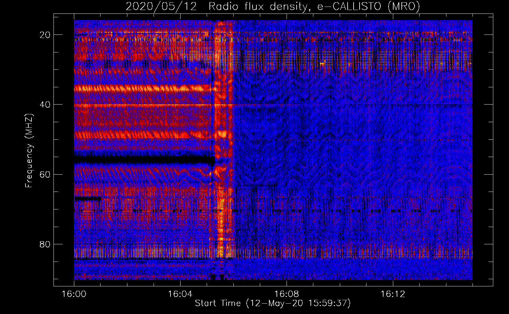This screenshot has width=509, height=314.
Task: Click the 16:00 time tick label
Action: click(74, 294)
